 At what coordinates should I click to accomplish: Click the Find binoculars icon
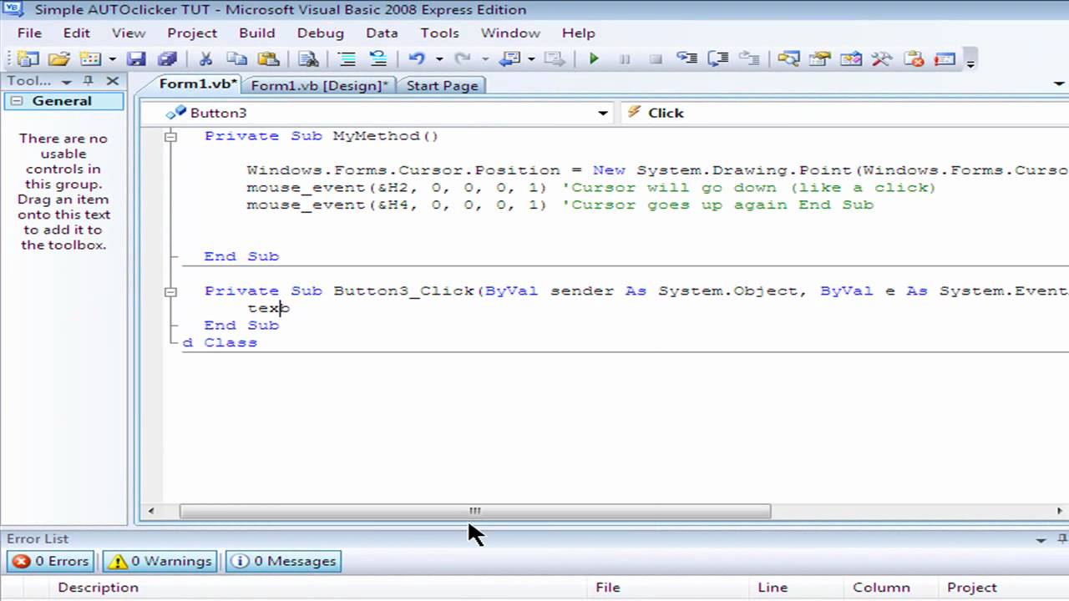[x=308, y=59]
